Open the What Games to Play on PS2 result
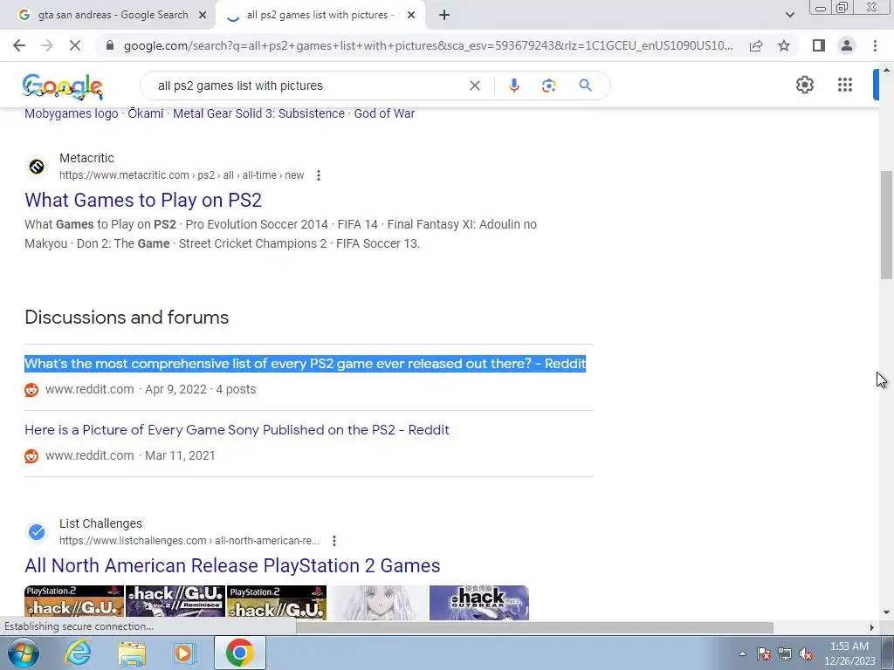 tap(143, 200)
